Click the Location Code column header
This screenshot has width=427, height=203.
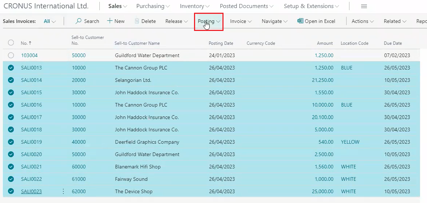(355, 43)
